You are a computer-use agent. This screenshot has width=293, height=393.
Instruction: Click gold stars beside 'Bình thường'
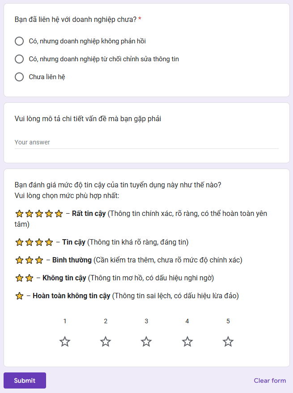point(29,260)
